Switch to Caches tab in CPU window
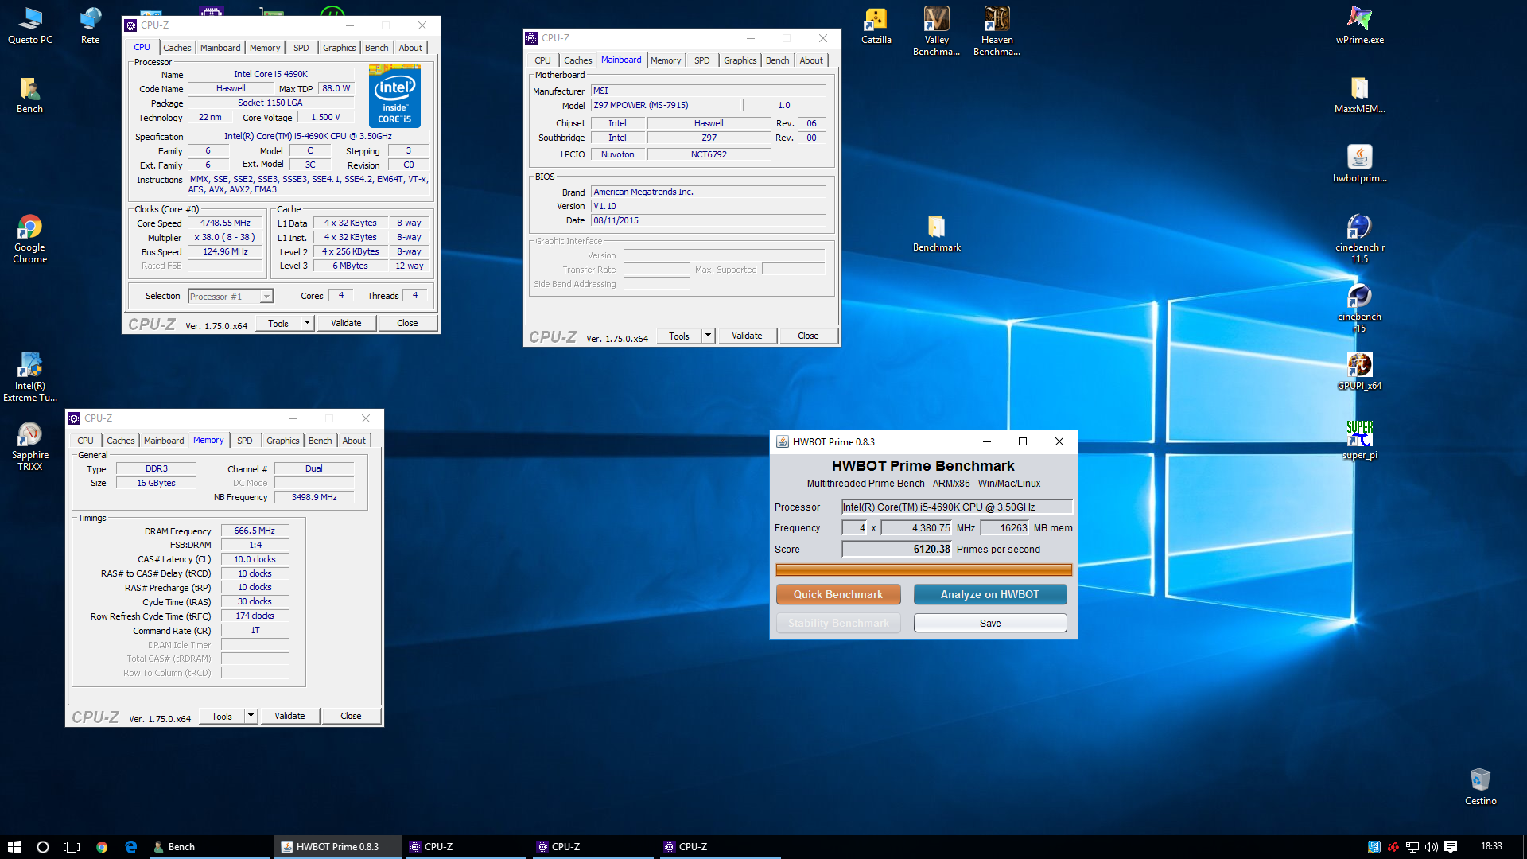This screenshot has height=859, width=1527. pos(177,48)
